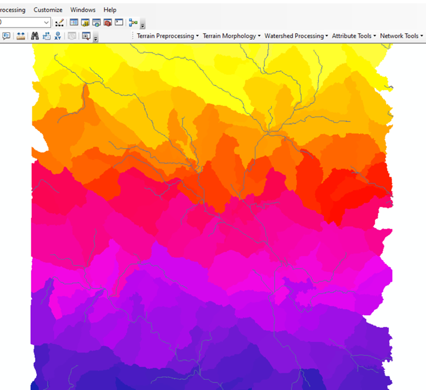Expand the Attribute Tools menu
Screen dimensions: 426x390
tap(354, 36)
